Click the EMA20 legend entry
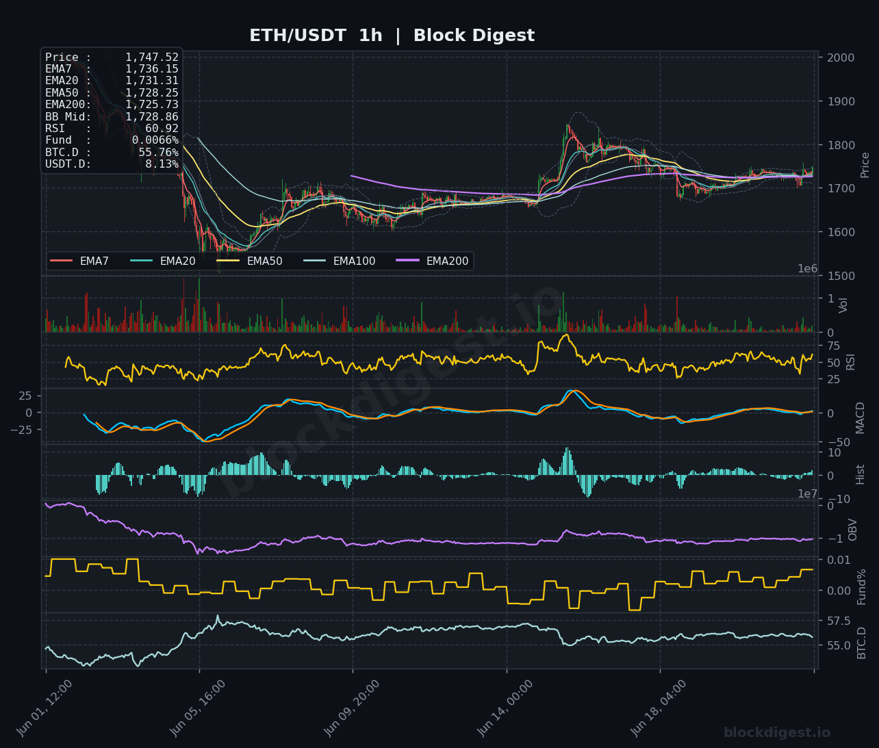The width and height of the screenshot is (879, 748). [x=163, y=261]
